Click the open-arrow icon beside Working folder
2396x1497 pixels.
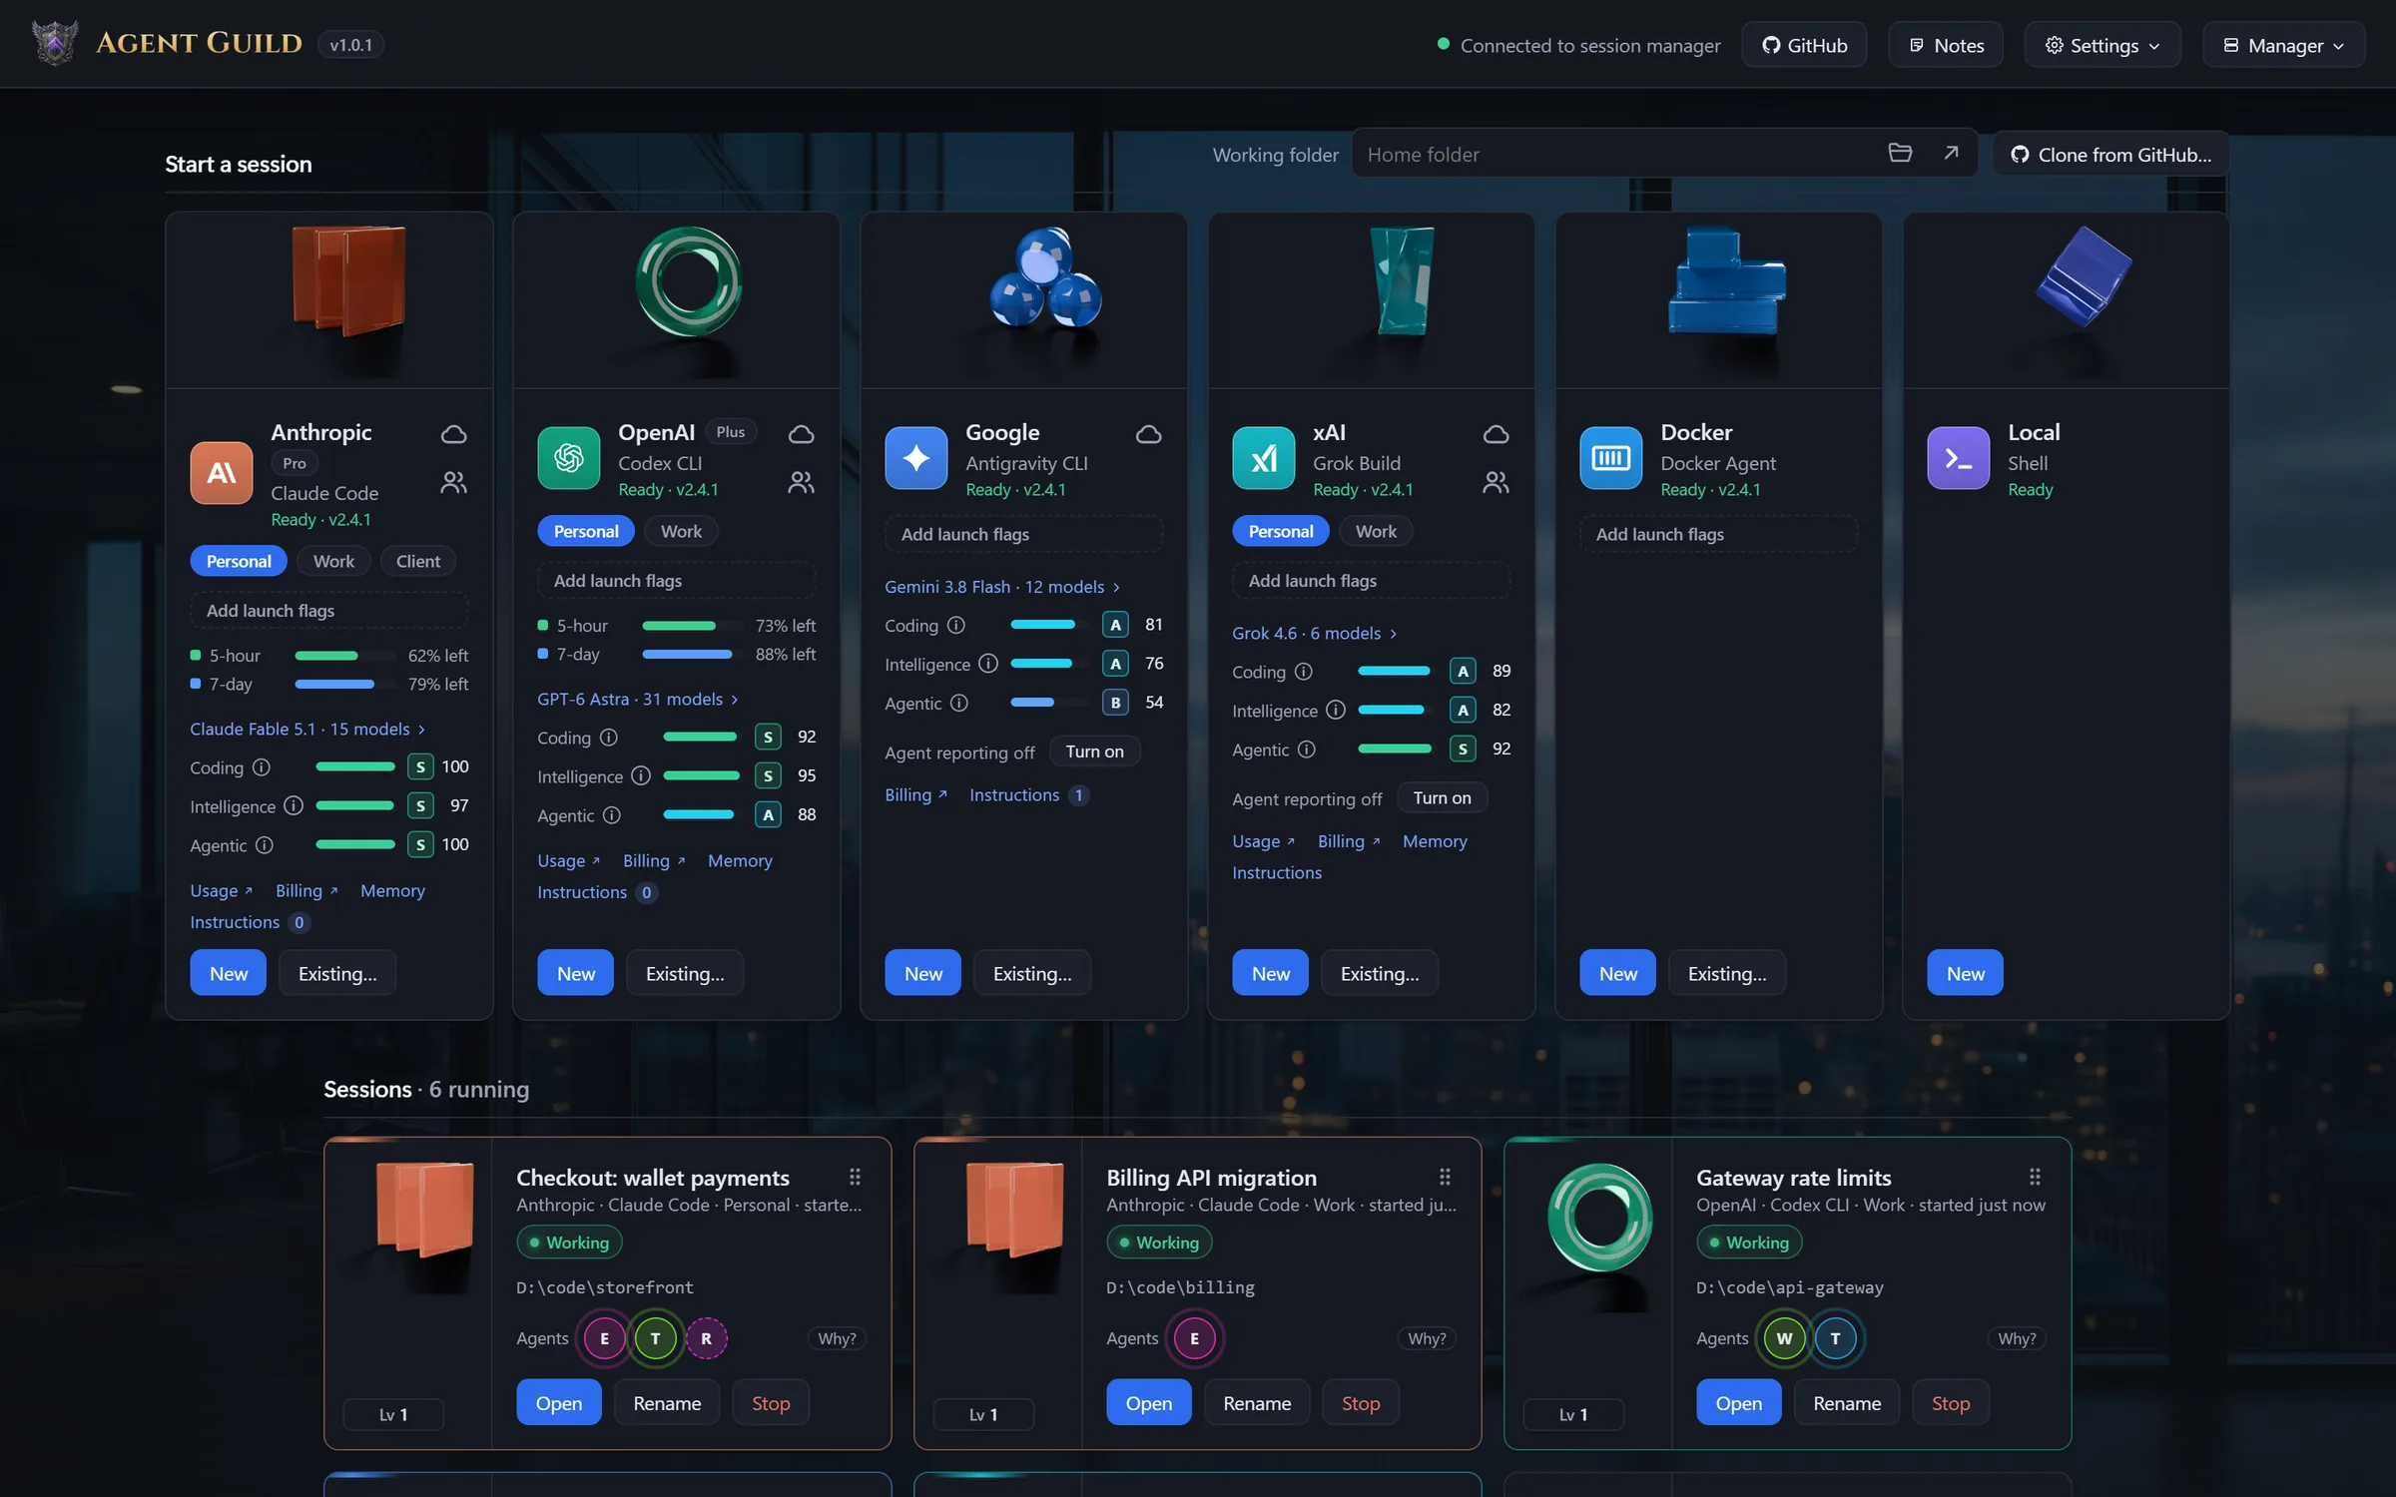point(1951,153)
